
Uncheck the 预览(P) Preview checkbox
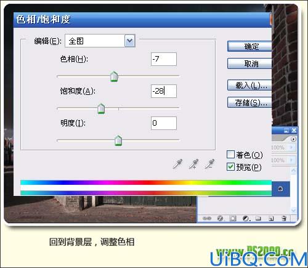230,167
